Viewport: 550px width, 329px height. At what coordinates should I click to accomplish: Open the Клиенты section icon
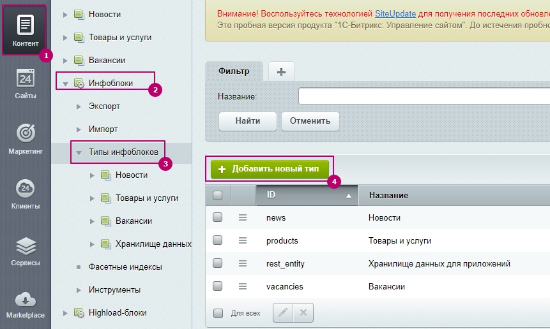click(x=26, y=188)
